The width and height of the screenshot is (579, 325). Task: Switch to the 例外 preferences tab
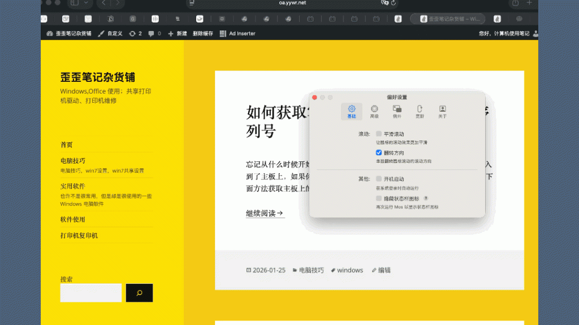click(397, 111)
